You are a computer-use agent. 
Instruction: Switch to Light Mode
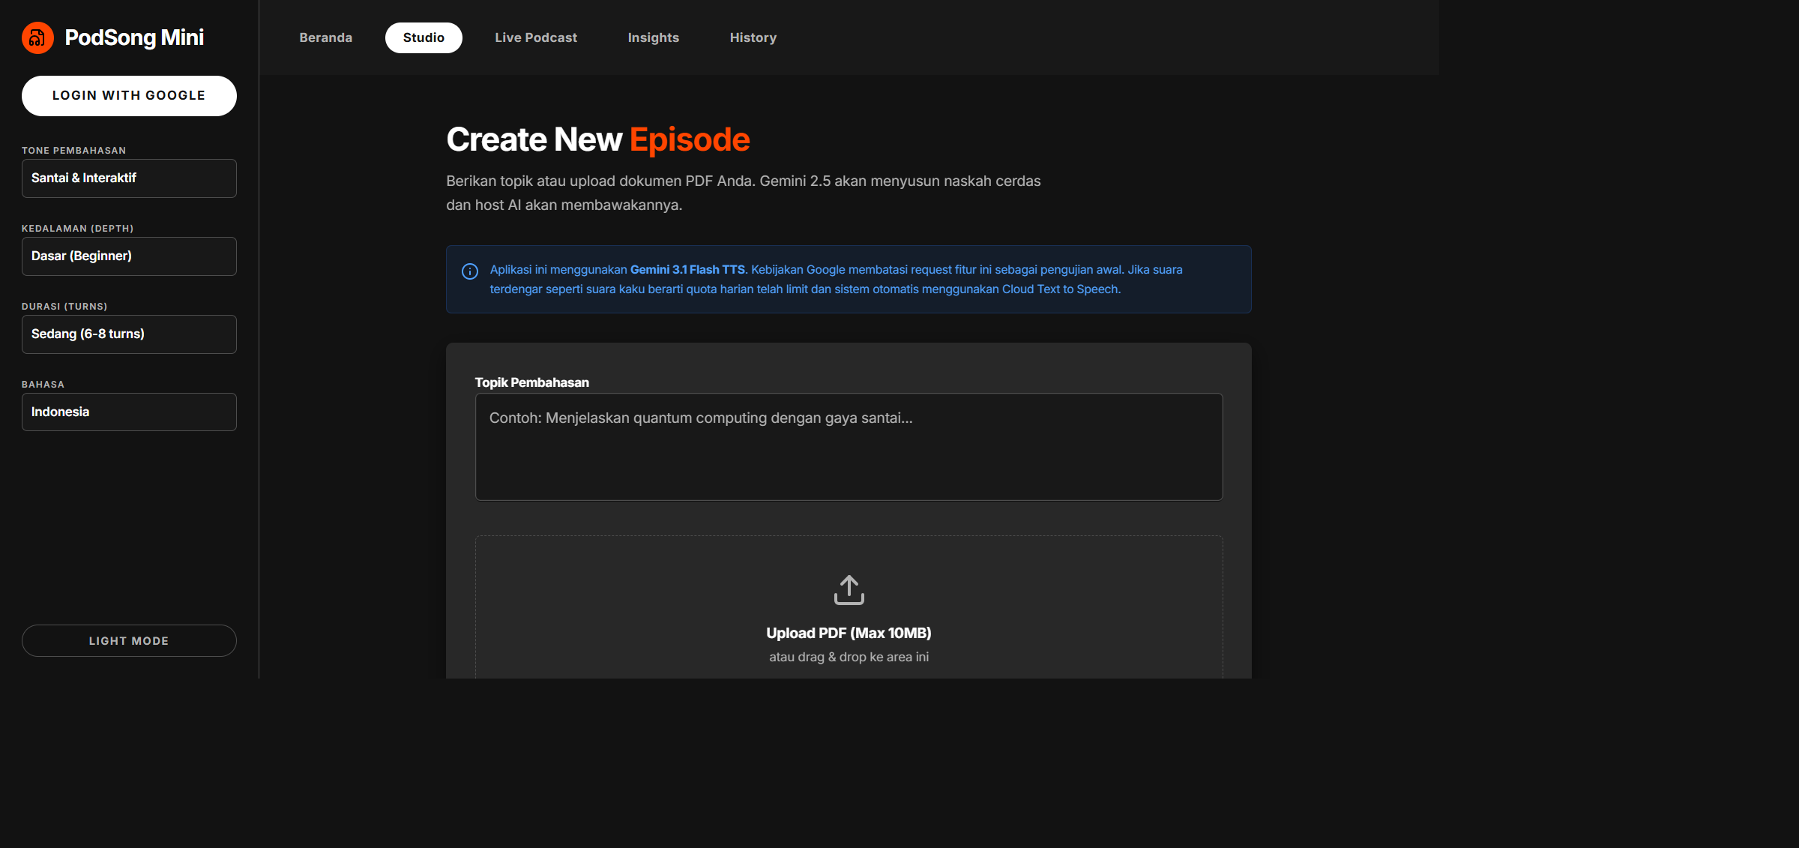click(x=129, y=641)
